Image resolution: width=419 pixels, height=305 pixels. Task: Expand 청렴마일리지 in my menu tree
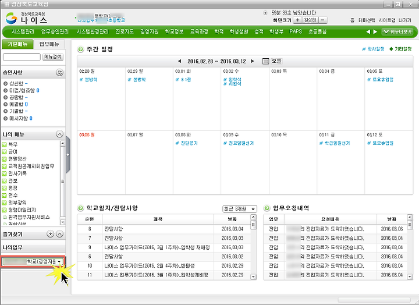[x=4, y=210]
